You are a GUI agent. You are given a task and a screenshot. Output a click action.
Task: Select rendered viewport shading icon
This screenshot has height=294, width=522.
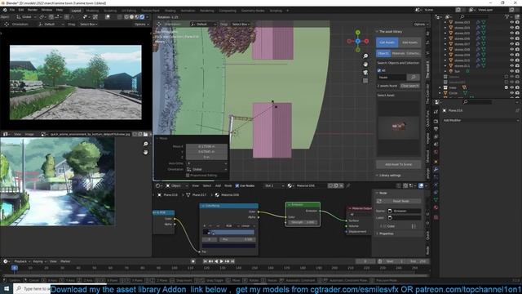pos(142,17)
